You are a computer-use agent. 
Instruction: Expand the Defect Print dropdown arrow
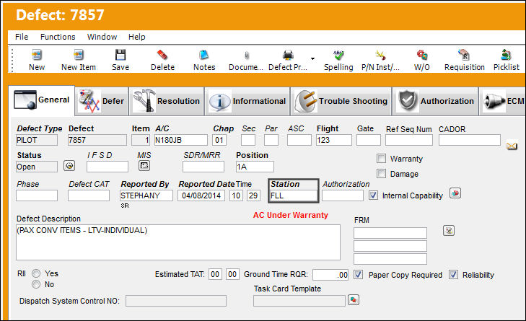(x=312, y=58)
